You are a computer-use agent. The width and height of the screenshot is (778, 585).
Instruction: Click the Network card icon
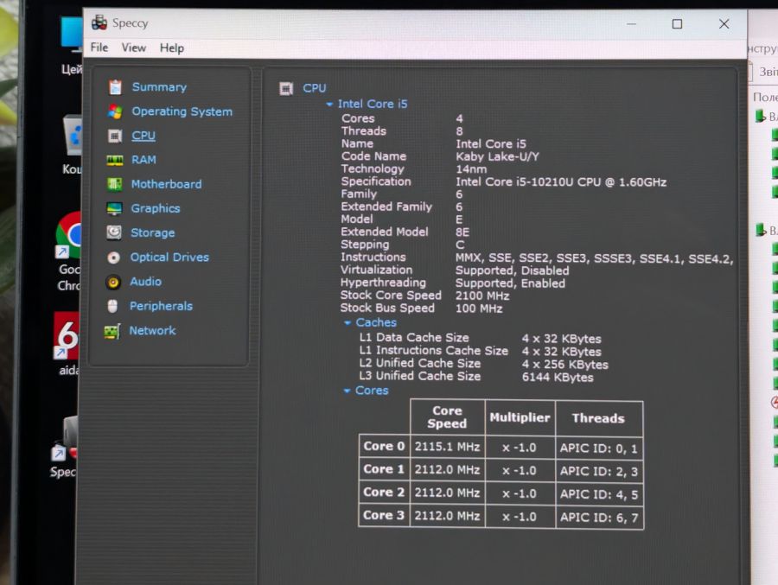click(x=112, y=331)
